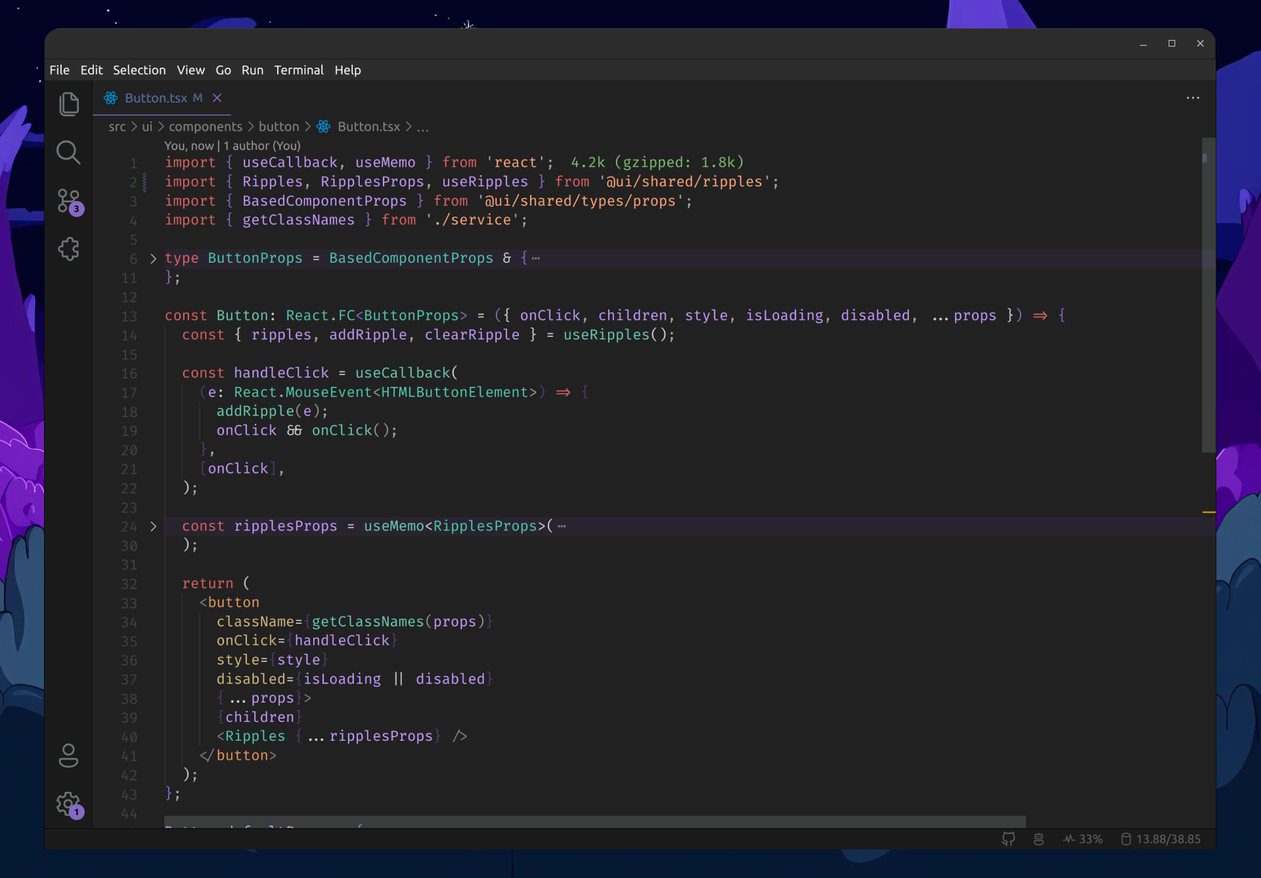
Task: Click line number 32 in the gutter
Action: pyautogui.click(x=129, y=584)
